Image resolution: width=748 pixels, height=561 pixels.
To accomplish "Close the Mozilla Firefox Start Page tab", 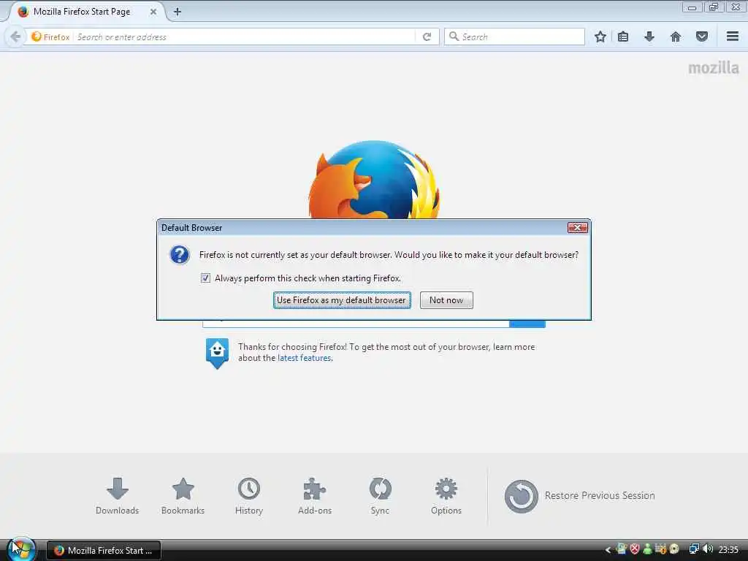I will [153, 12].
